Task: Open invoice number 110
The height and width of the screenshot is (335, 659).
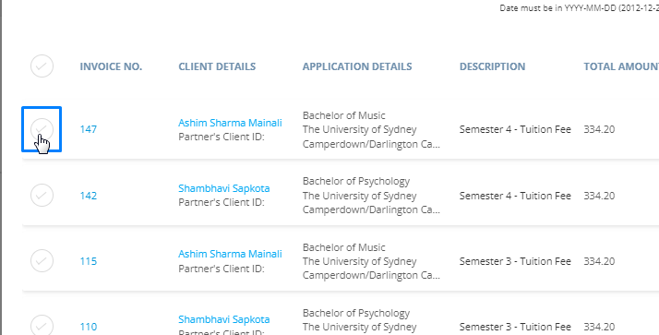Action: [x=89, y=327]
